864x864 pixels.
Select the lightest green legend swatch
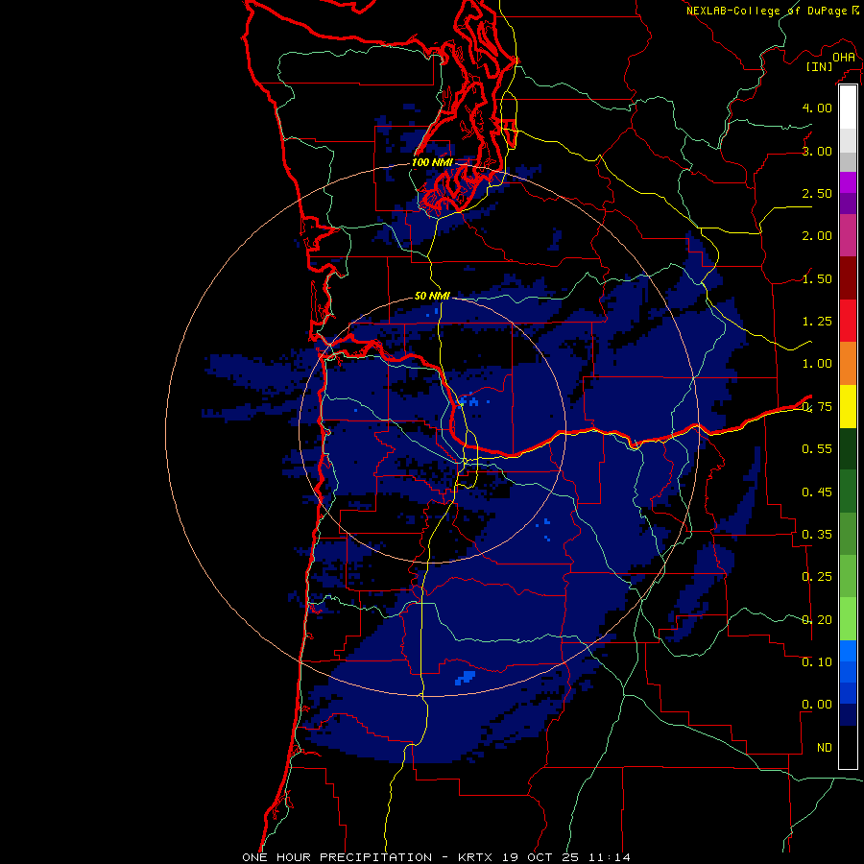(848, 619)
